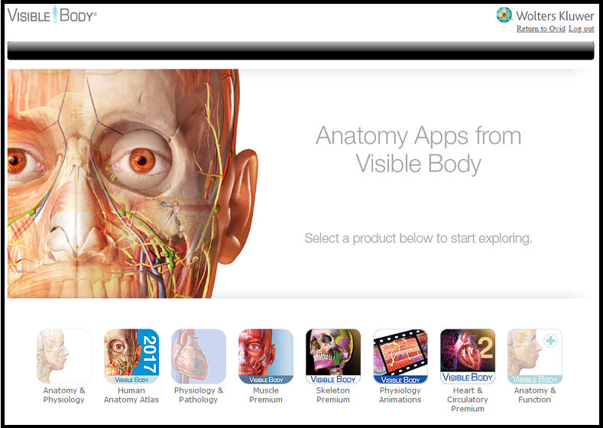This screenshot has width=603, height=428.
Task: Select the Muscle Premium app icon
Action: coord(266,356)
